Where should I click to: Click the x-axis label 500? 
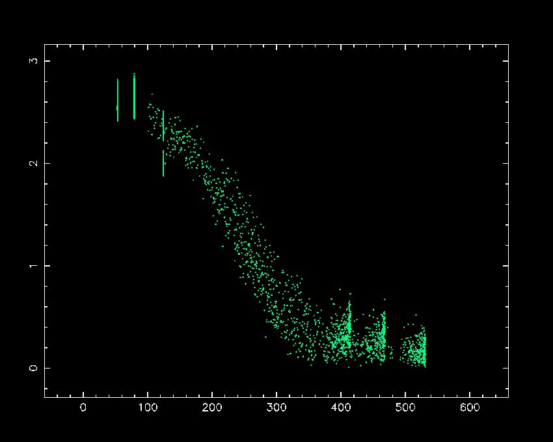coord(405,408)
